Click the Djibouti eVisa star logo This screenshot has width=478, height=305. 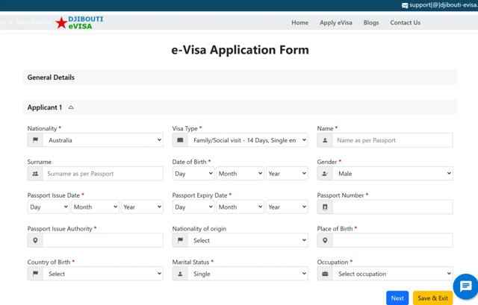[61, 23]
